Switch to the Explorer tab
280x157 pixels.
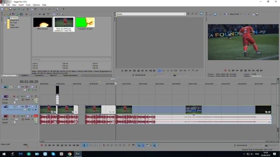pyautogui.click(x=25, y=75)
